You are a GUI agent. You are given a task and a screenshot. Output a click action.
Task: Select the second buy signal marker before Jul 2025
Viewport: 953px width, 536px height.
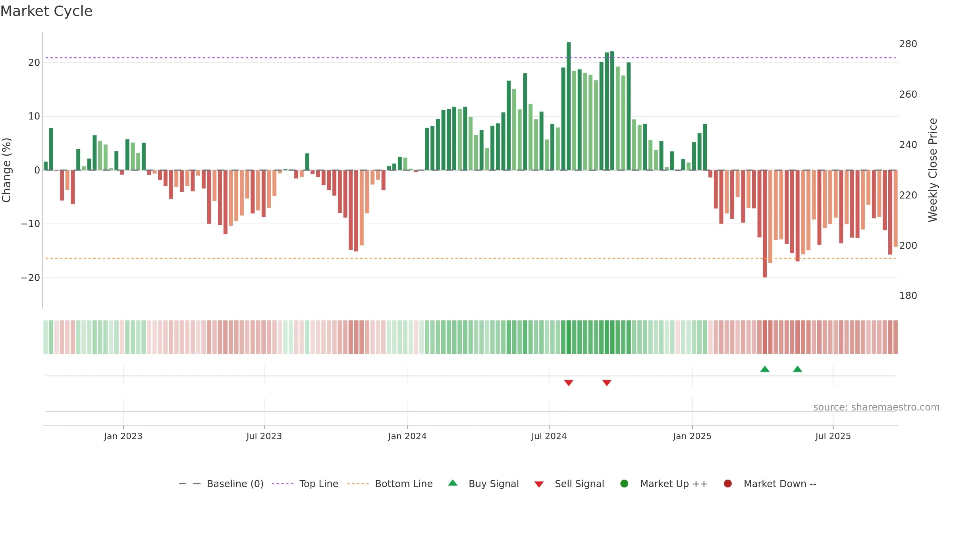click(797, 369)
